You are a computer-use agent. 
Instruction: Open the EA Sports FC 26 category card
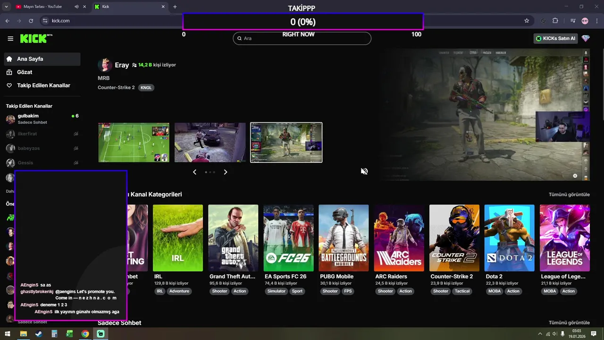(288, 238)
